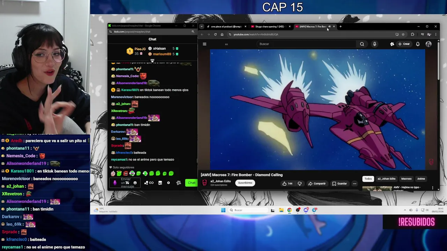The image size is (447, 251).
Task: Subscribe with the Suscribirme button
Action: click(245, 183)
